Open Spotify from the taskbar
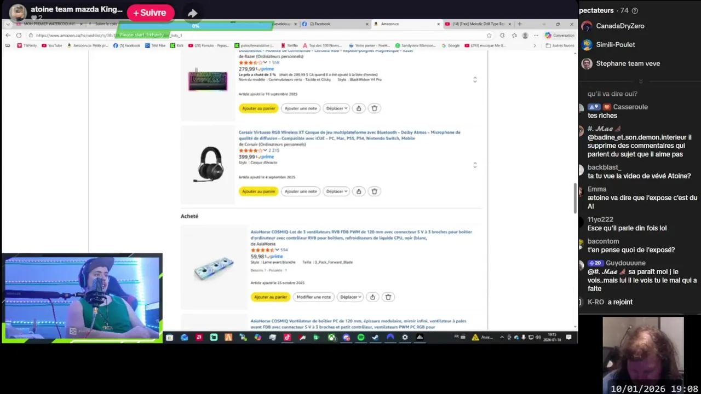701x394 pixels. [x=360, y=338]
